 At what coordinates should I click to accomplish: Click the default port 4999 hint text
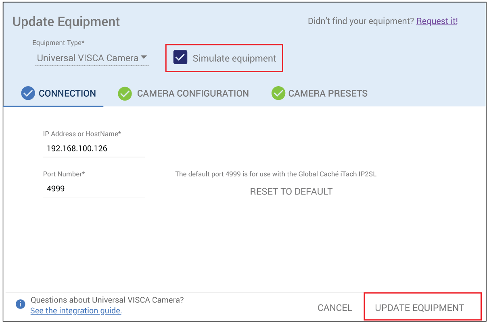click(276, 174)
